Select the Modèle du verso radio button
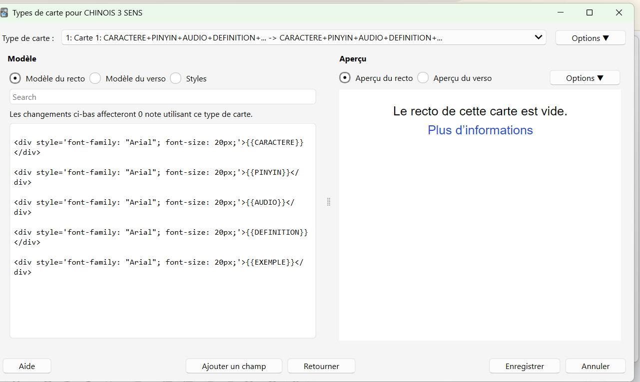Screen dimensions: 640x382 tap(95, 78)
